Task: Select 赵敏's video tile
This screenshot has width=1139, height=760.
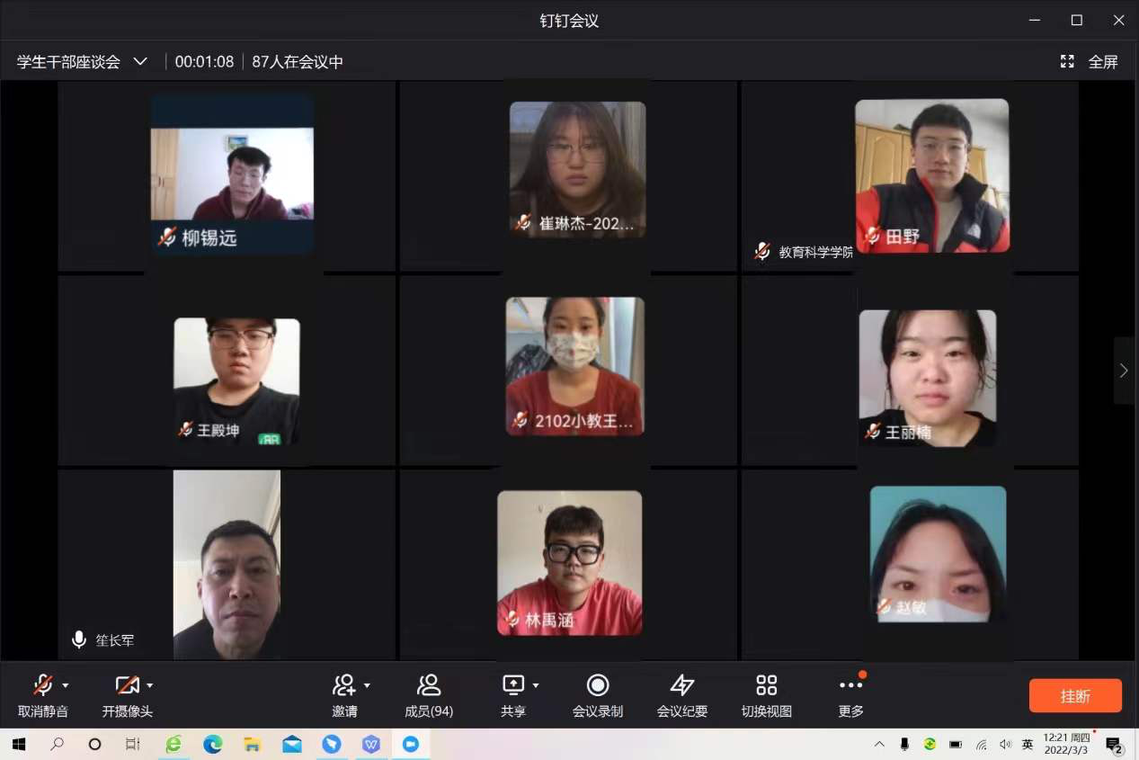Action: point(938,554)
